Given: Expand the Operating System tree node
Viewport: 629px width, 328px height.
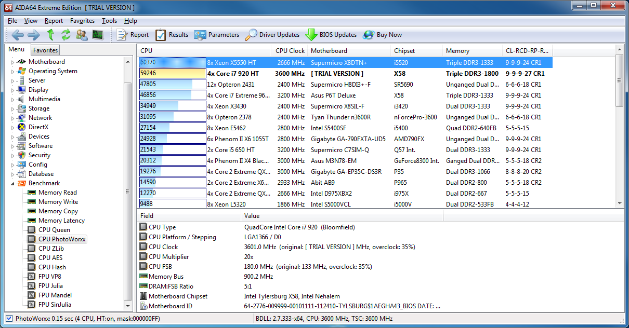Looking at the screenshot, I should tap(13, 71).
